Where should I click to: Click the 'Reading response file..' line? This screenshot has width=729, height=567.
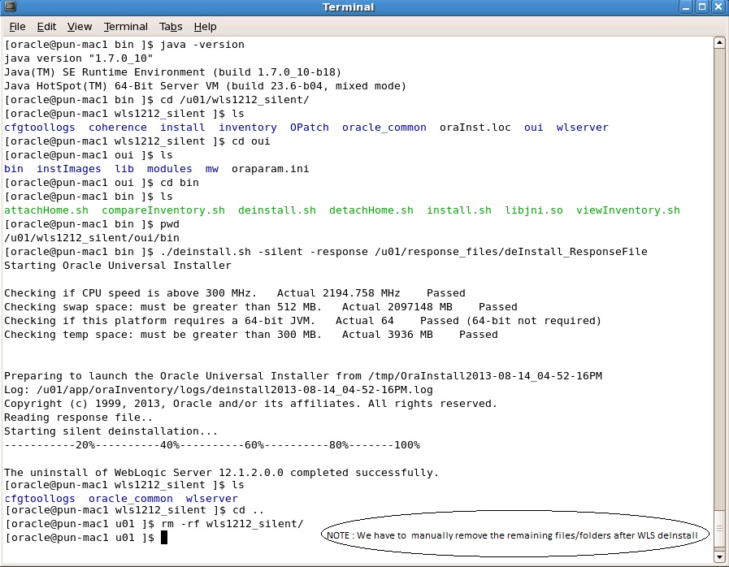click(x=79, y=418)
